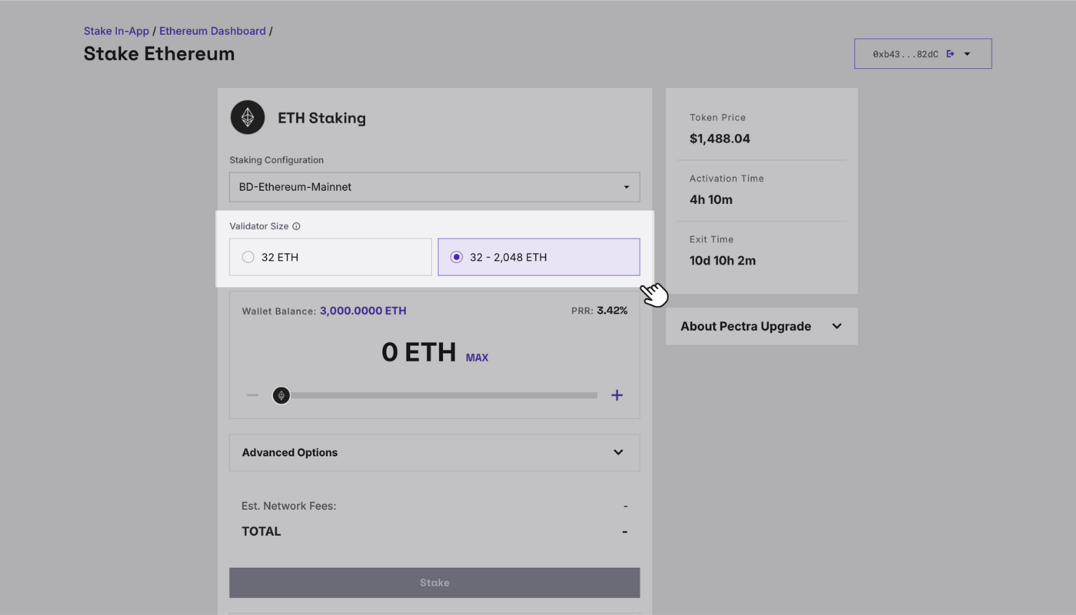Click the PRR value 3.42%
Image resolution: width=1076 pixels, height=615 pixels.
(612, 310)
